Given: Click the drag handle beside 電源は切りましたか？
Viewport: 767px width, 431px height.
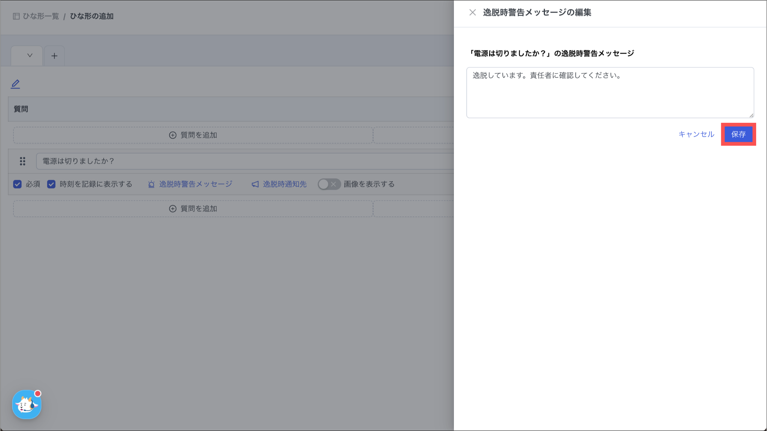Looking at the screenshot, I should click(22, 161).
